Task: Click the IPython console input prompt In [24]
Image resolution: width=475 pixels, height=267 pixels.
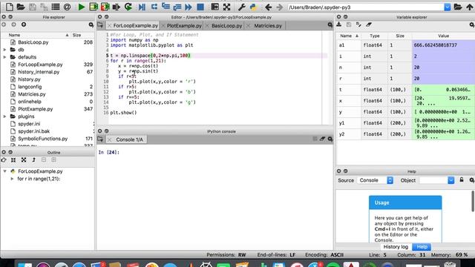Action: (109, 152)
